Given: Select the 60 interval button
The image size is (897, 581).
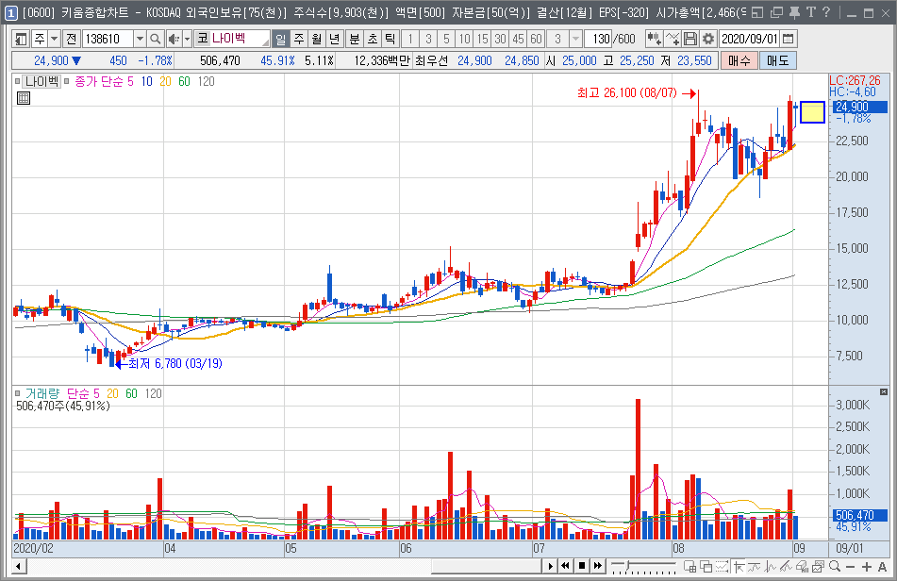Looking at the screenshot, I should (x=536, y=39).
